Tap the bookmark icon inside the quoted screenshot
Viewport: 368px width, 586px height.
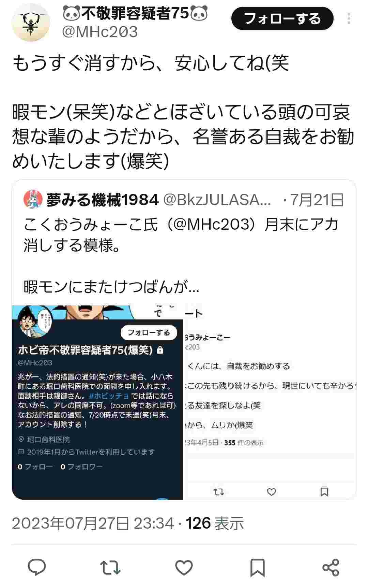click(324, 492)
